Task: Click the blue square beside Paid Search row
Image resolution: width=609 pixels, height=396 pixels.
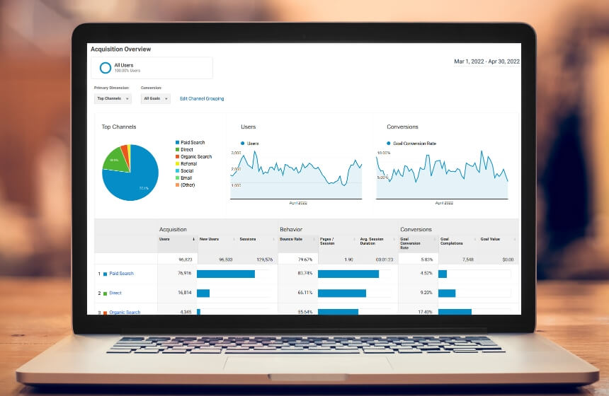Action: [105, 274]
